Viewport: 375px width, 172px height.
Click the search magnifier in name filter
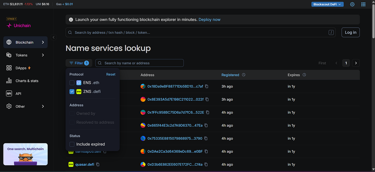pos(100,63)
